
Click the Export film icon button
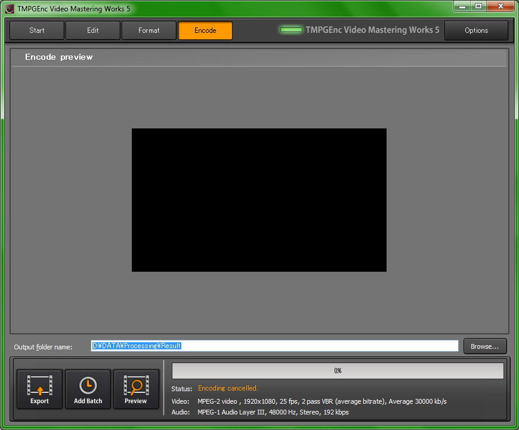click(x=39, y=389)
